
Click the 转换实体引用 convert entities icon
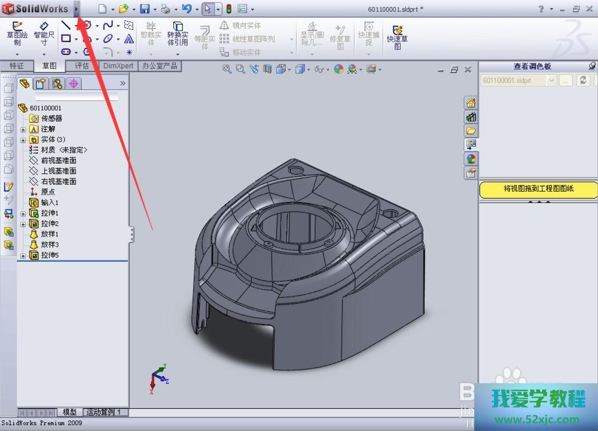point(178,33)
